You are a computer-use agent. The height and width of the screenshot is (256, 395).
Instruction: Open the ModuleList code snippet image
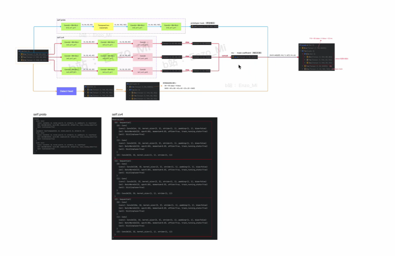click(165, 178)
